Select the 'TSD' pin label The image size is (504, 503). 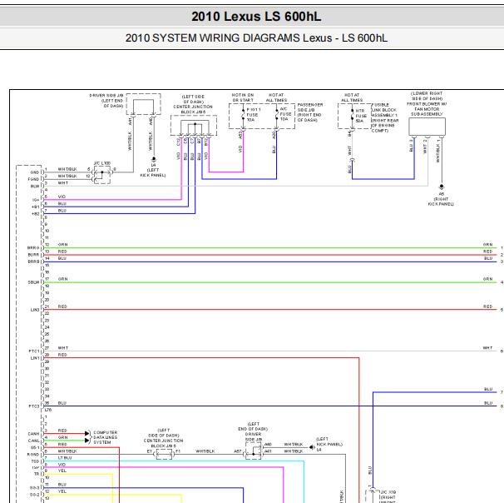click(x=35, y=461)
